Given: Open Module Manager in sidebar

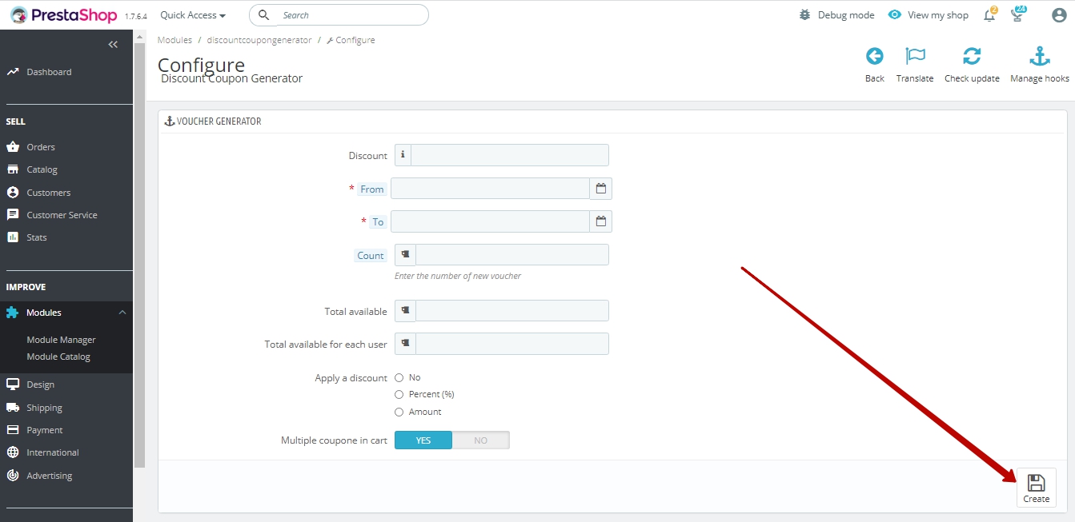Looking at the screenshot, I should (x=61, y=340).
